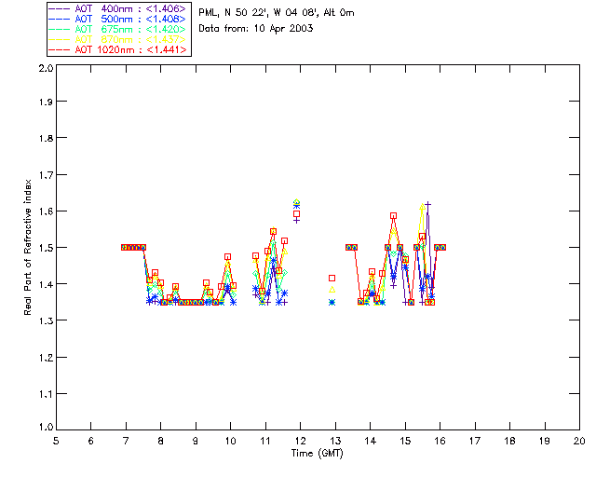Click the 'PML, N 50 22', W 04 08', Alt 0m' header
This screenshot has width=596, height=477.
tap(277, 13)
